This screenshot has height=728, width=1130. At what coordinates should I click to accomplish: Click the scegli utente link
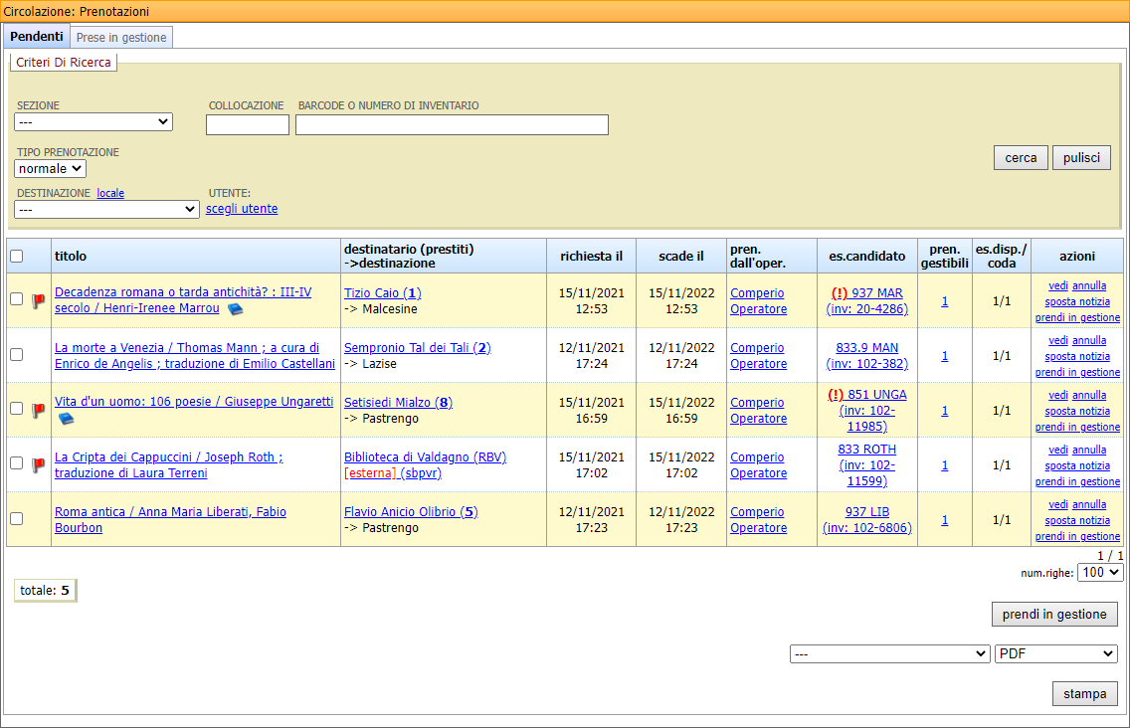(242, 209)
